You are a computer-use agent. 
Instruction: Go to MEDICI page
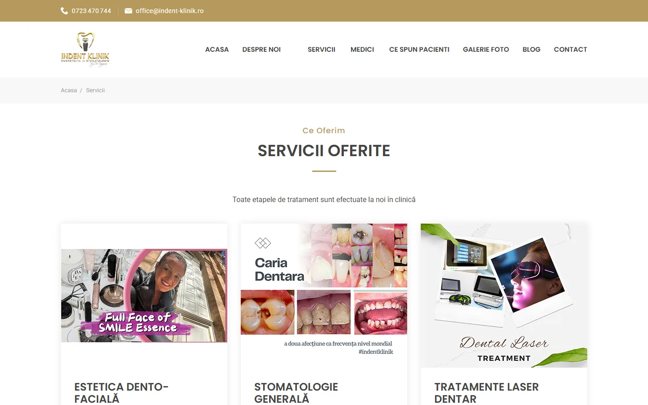pos(362,49)
